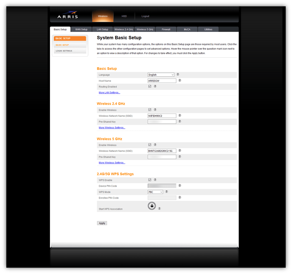Click help icon for Device PIN Code
The image size is (292, 274).
(x=180, y=185)
